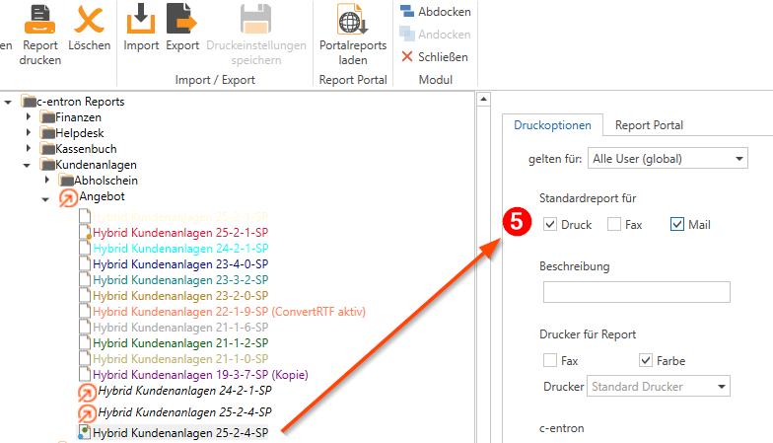Select teal Hybrid Kundenanlagen 23-3-2-SP text
The width and height of the screenshot is (773, 443).
pos(180,280)
